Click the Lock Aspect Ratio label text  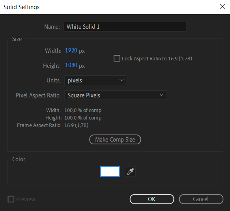[157, 59]
